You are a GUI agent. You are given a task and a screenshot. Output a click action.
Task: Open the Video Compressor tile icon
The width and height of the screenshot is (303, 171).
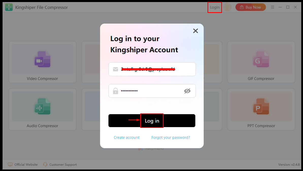pos(42,59)
